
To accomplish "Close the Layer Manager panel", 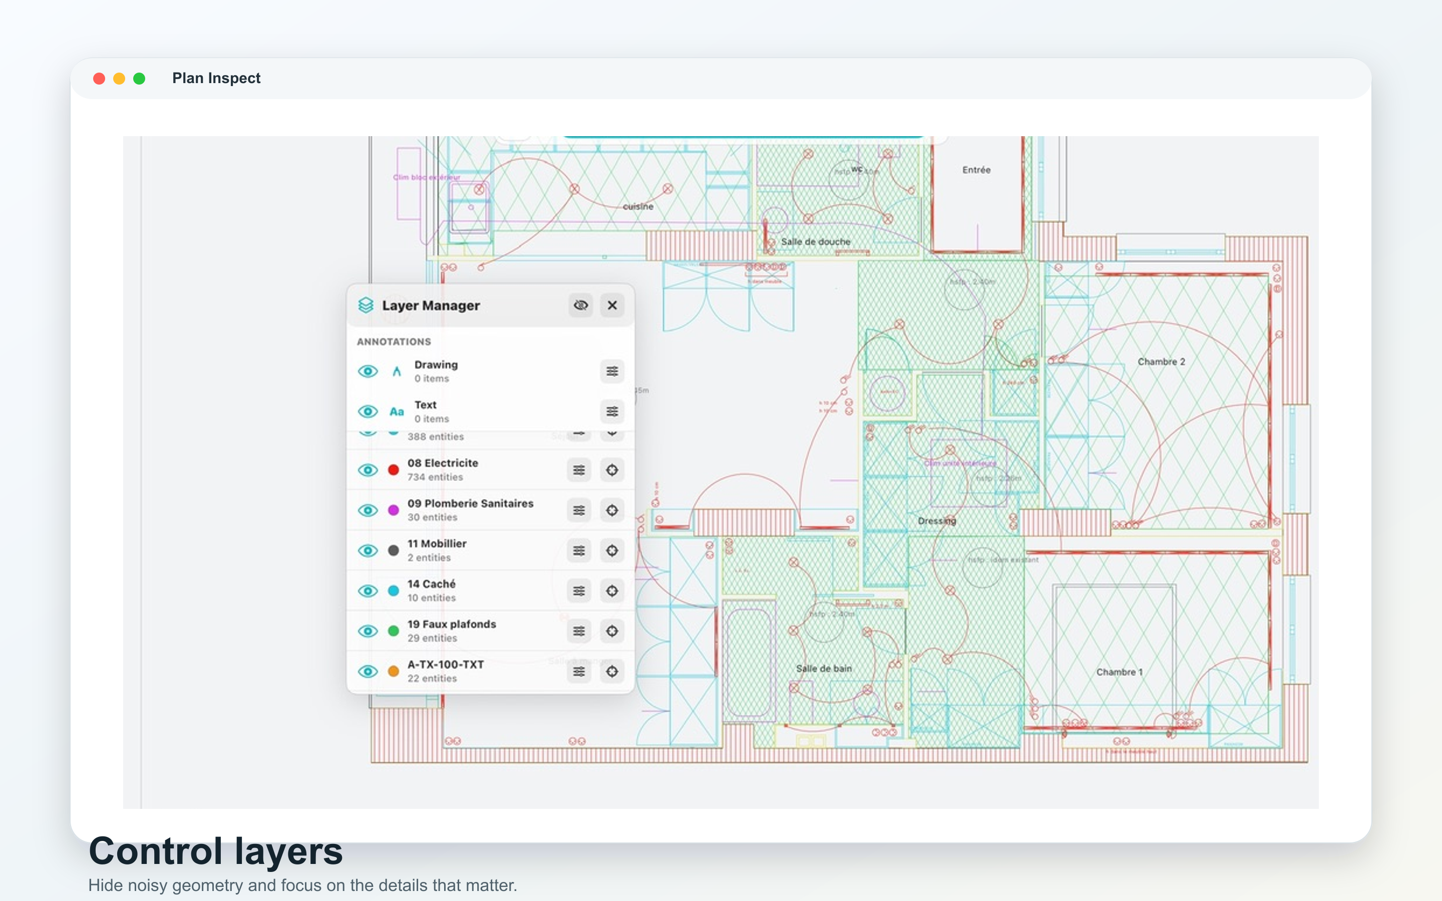I will click(x=612, y=305).
